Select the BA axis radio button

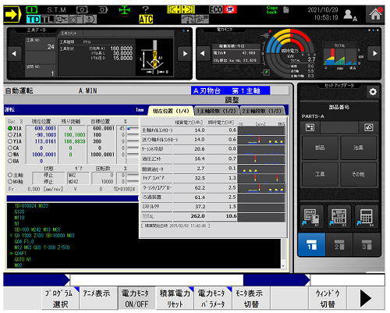(10, 161)
